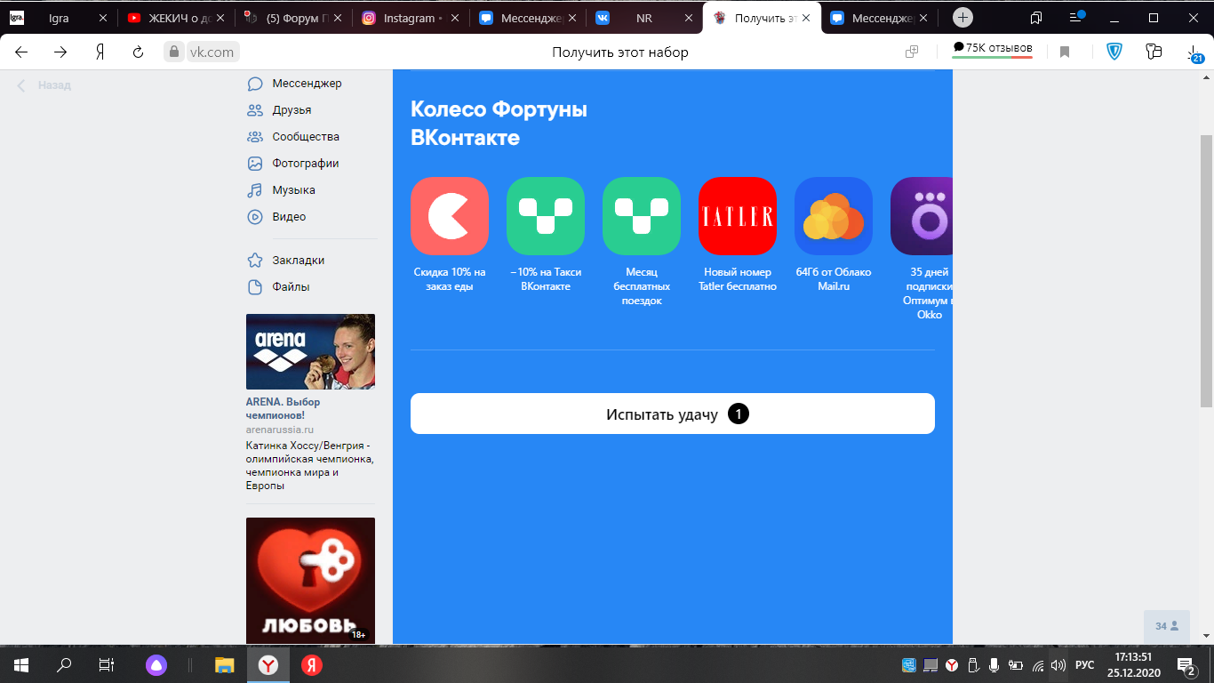The height and width of the screenshot is (683, 1214).
Task: Open the notification center with badge 2
Action: (1186, 665)
